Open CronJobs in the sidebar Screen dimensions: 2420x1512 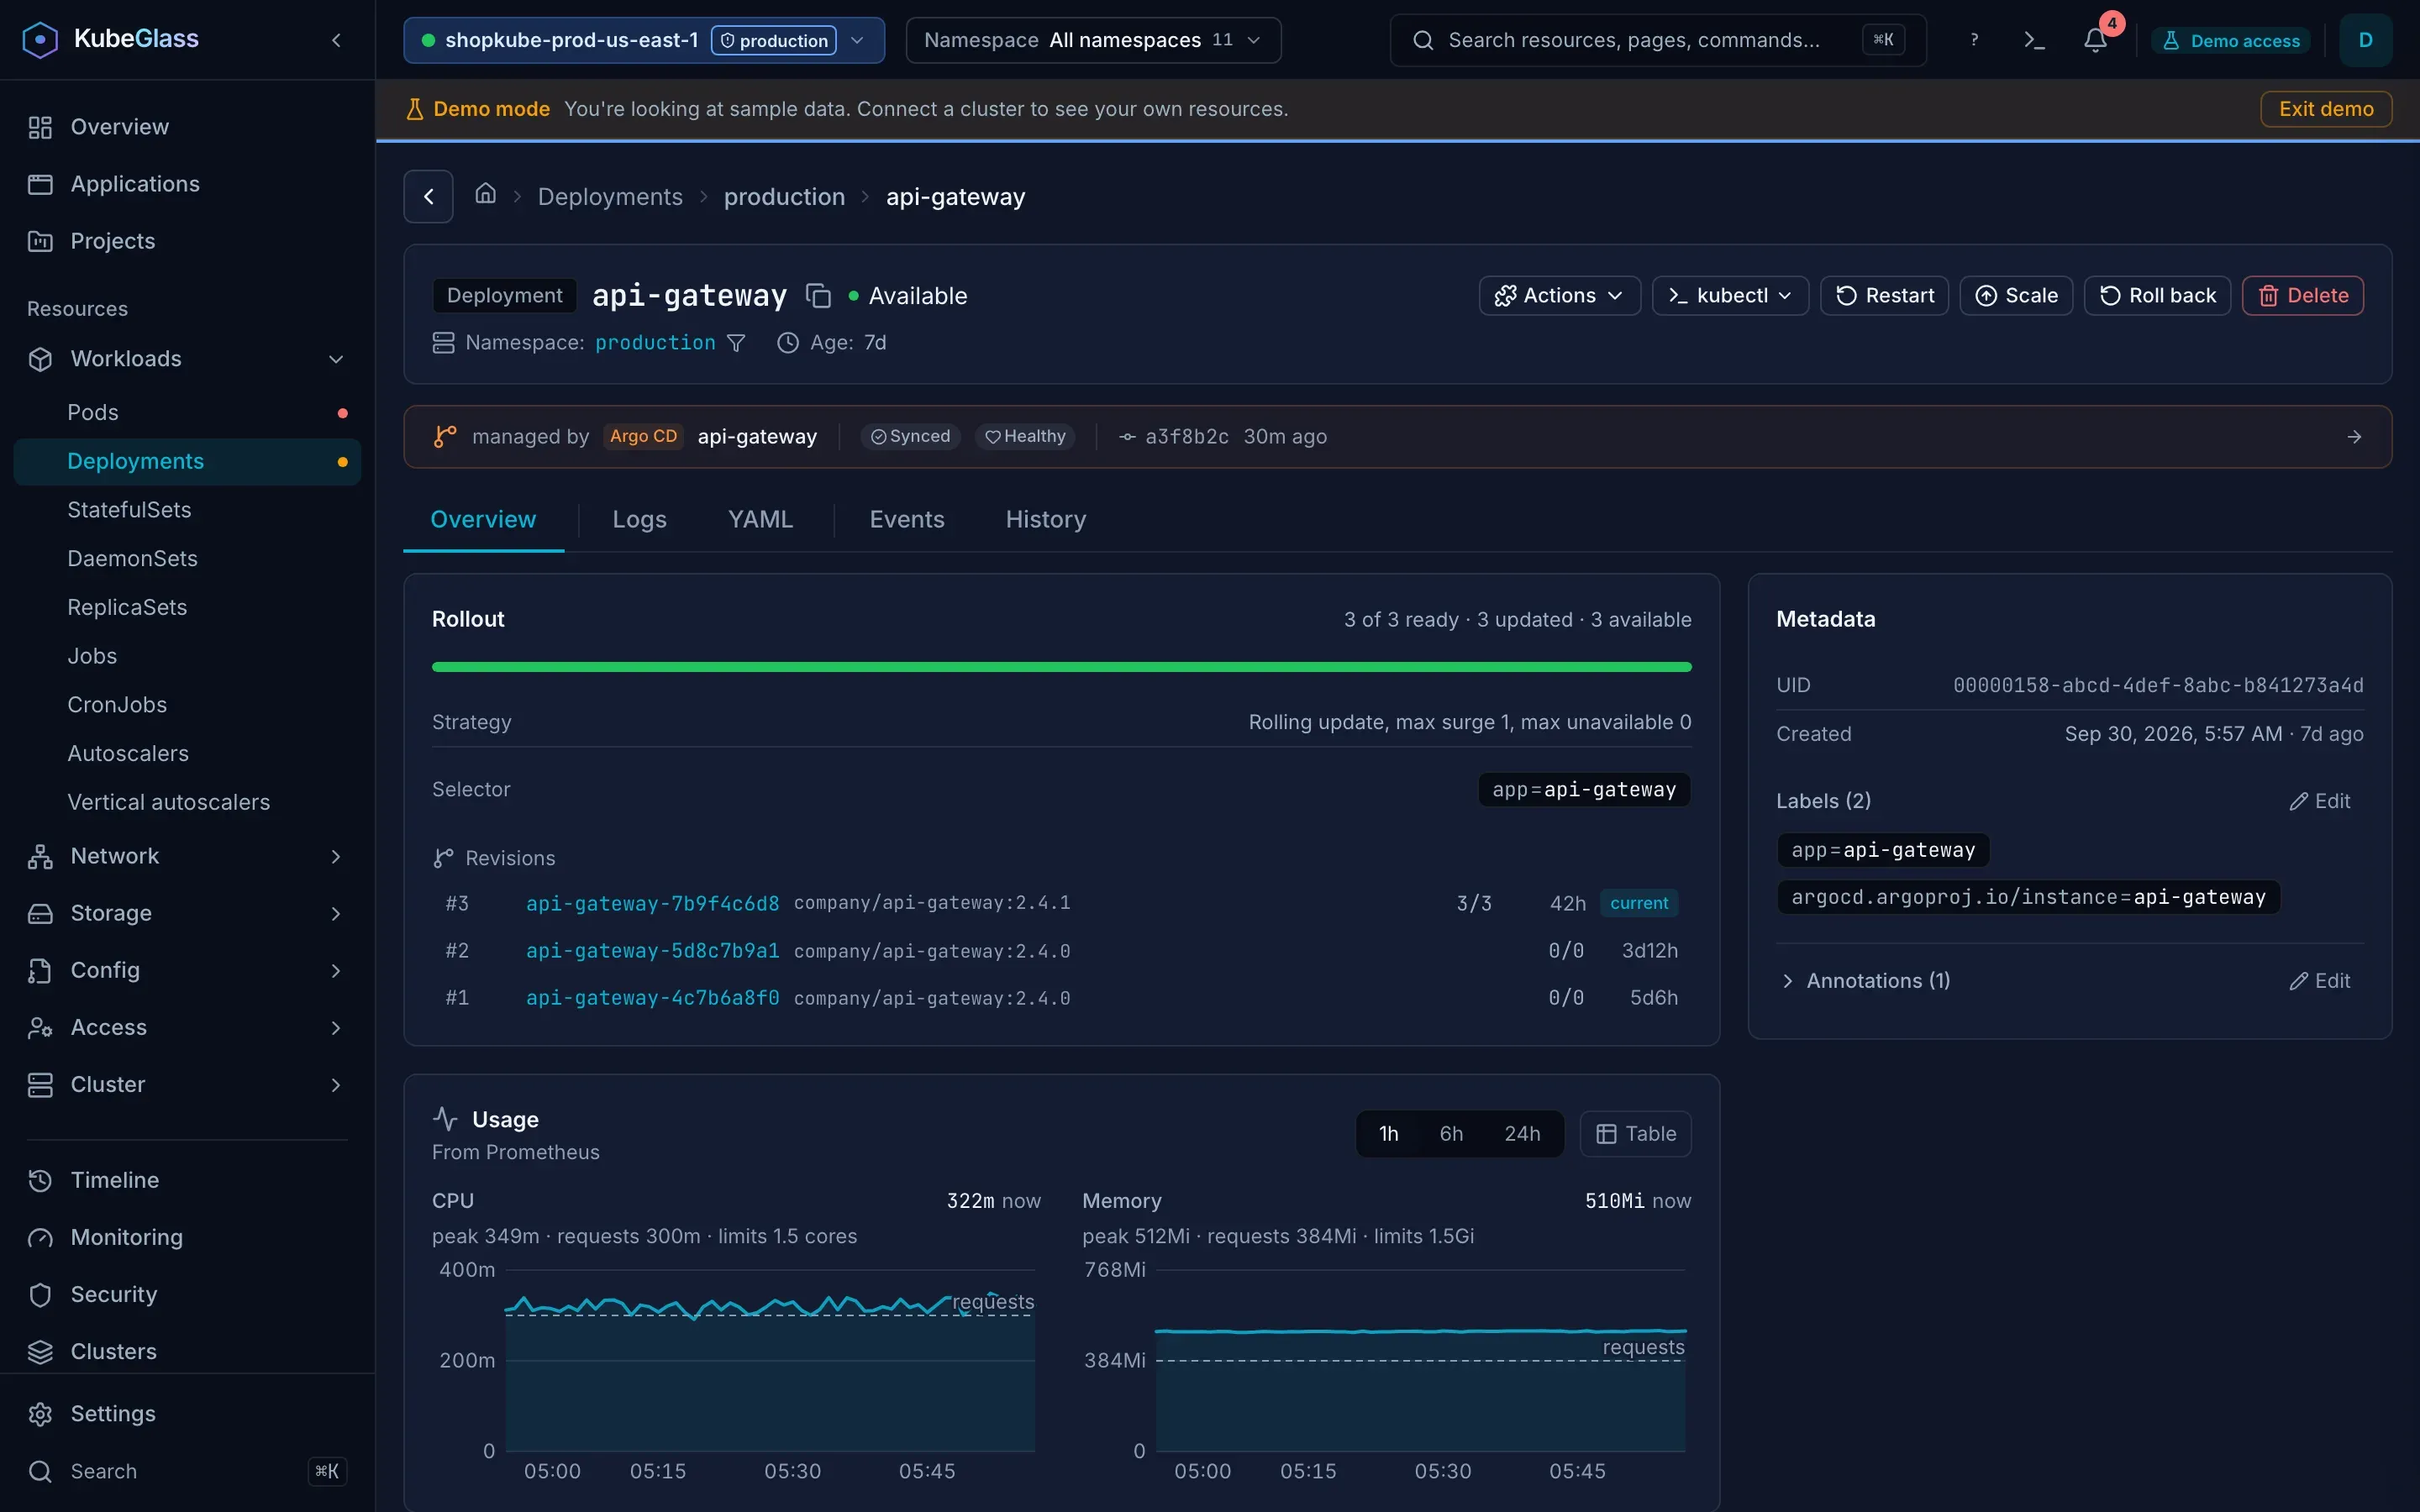click(x=187, y=705)
